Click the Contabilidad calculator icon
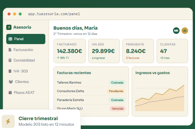The image size is (195, 129). pos(10,60)
